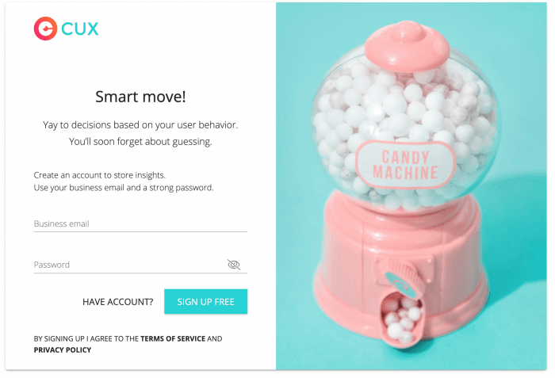Click the SIGN UP FREE button
Image resolution: width=555 pixels, height=378 pixels.
click(205, 302)
